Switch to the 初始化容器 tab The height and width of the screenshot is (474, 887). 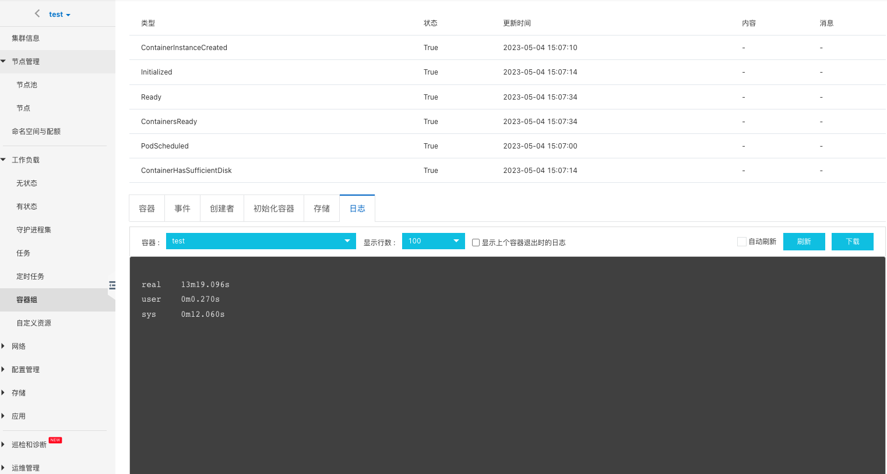274,207
